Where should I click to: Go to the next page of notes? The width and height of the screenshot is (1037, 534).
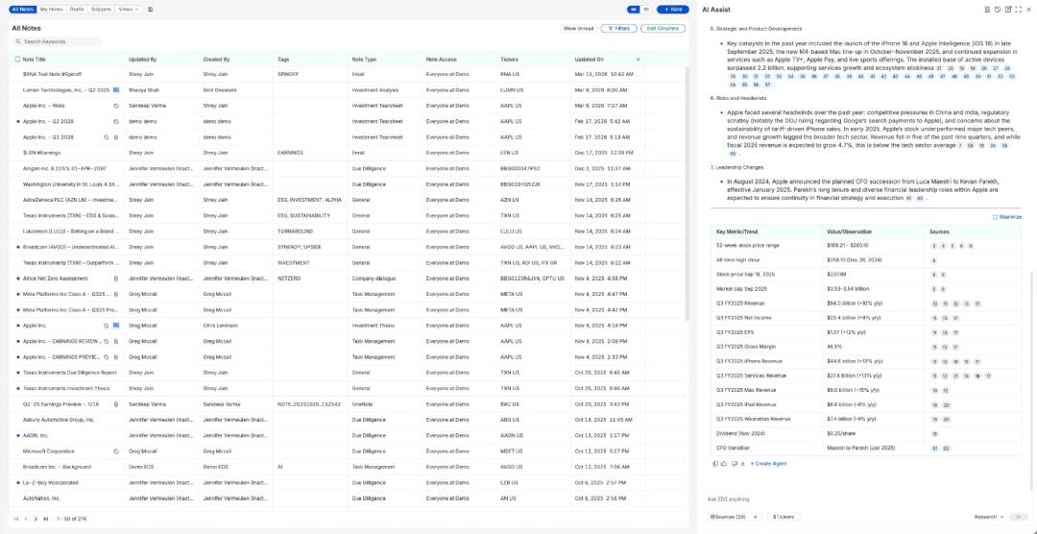36,519
